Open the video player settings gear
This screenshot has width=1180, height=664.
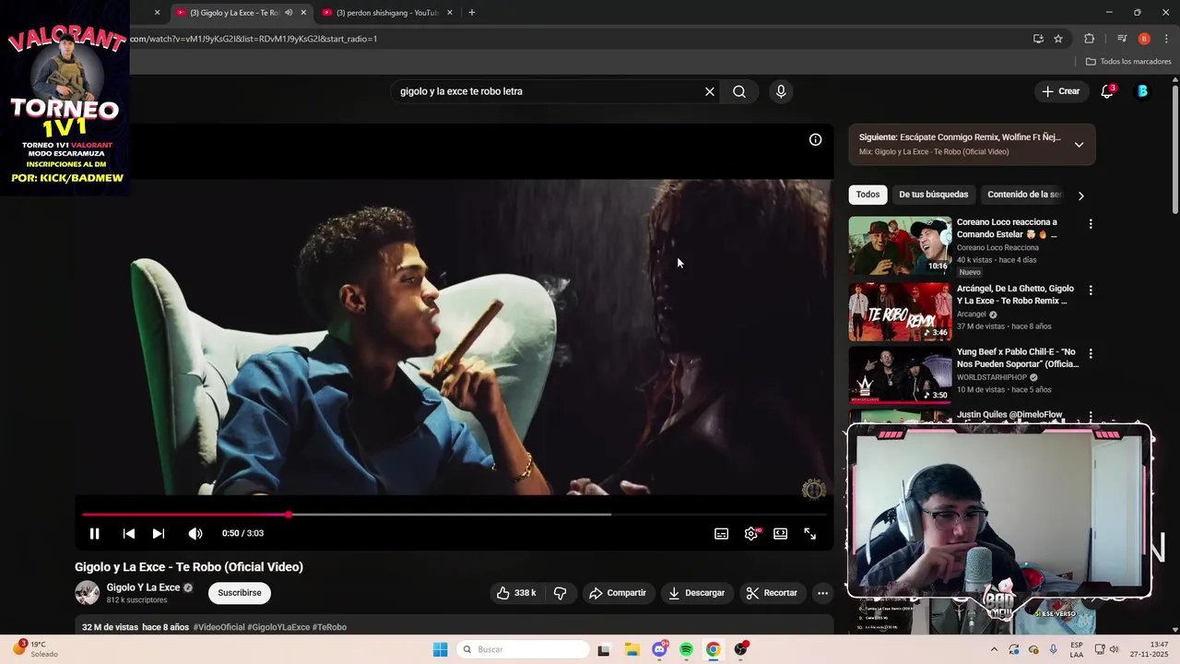point(751,533)
